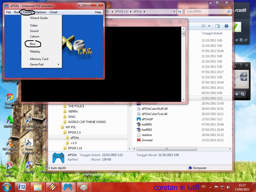Viewport: 256px width, 192px height.
Task: Select the kaz0001 file
Action: coord(147,124)
